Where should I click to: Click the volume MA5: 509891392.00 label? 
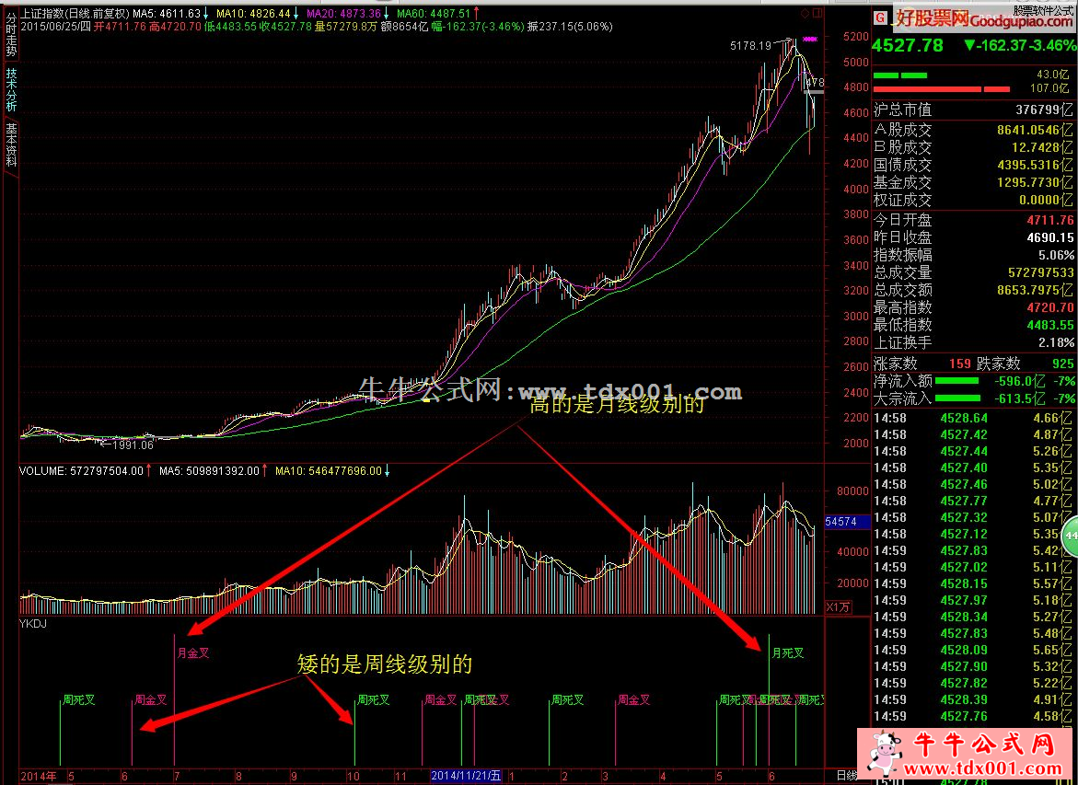click(209, 471)
